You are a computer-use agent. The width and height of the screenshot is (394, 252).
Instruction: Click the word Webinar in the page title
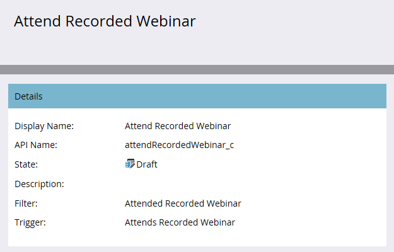(x=166, y=21)
